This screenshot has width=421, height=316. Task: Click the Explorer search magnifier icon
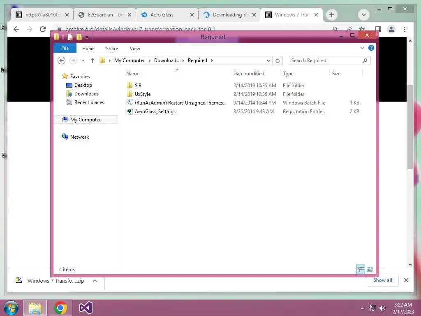coord(365,61)
